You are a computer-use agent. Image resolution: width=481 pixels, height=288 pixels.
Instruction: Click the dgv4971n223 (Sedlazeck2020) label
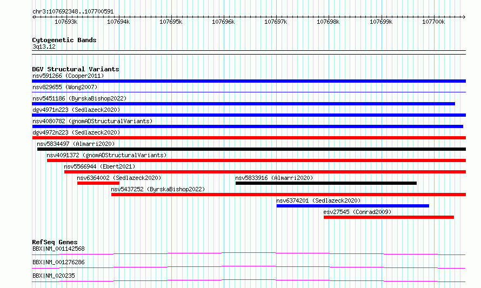[x=76, y=110]
